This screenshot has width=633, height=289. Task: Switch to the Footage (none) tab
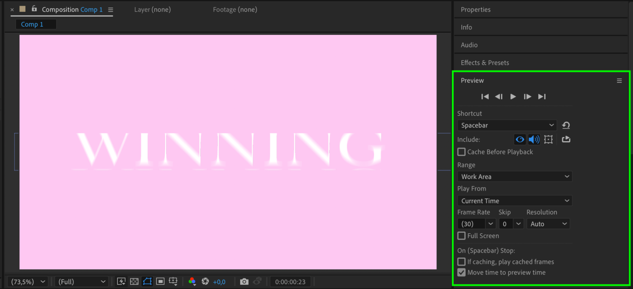tap(235, 9)
